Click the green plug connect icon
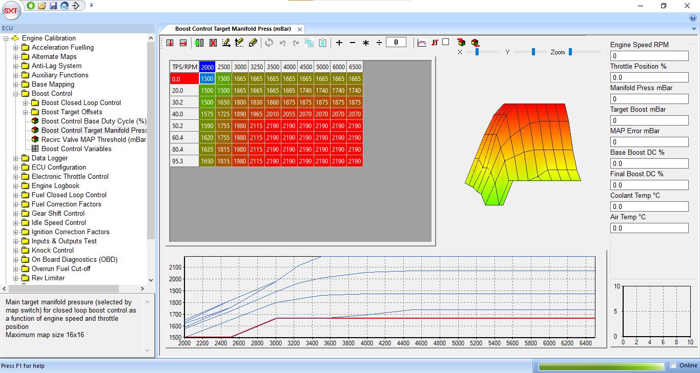 click(31, 6)
